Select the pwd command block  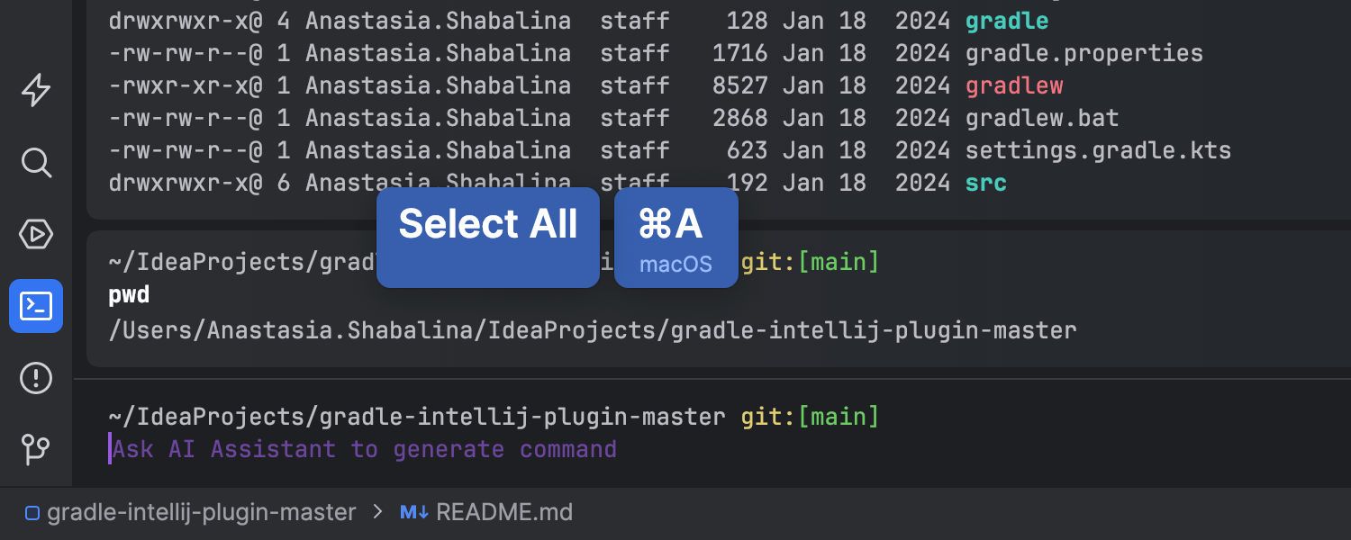(x=129, y=295)
